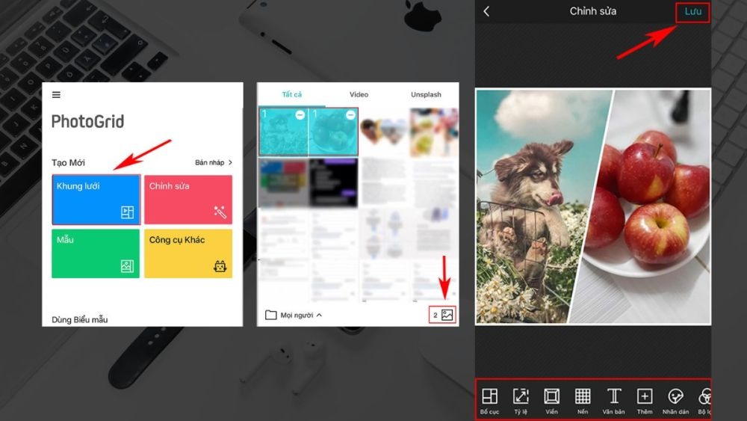Click the Chỉnh sửa screen title
The height and width of the screenshot is (421, 747).
592,11
